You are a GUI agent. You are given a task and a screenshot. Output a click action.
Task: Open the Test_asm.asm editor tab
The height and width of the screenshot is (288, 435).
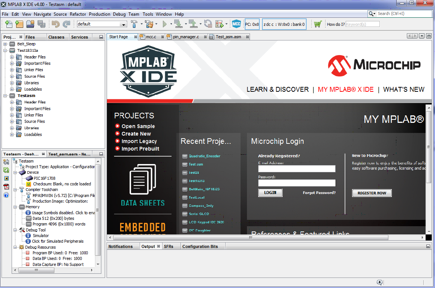[228, 37]
